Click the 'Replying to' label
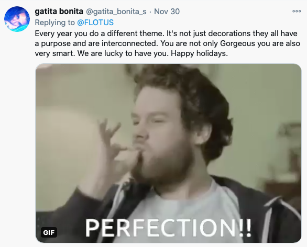The width and height of the screenshot is (307, 247). 54,23
